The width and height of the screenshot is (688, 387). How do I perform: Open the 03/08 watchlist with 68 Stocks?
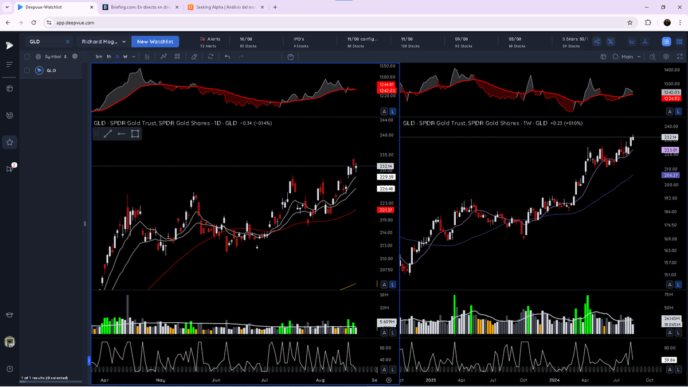coord(517,42)
